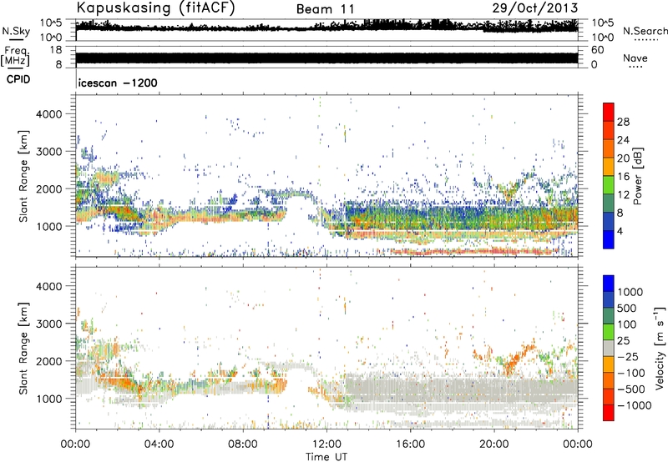Click the '2000' tick of the power panel
This screenshot has height=462, width=668.
click(x=49, y=188)
